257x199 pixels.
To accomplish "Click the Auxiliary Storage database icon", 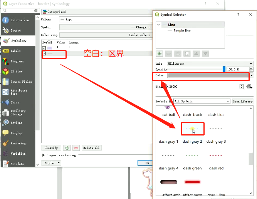I will [5, 112].
